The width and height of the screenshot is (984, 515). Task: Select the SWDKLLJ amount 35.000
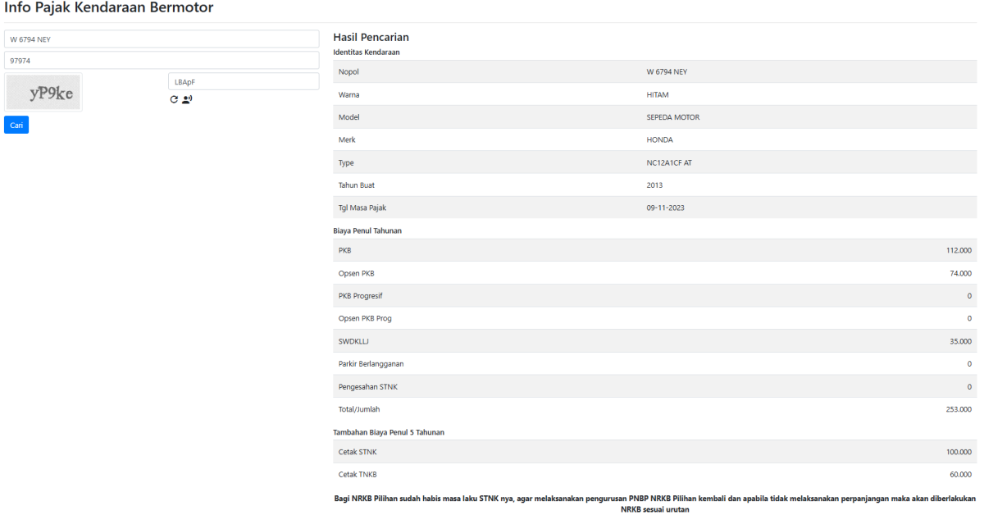pyautogui.click(x=960, y=341)
